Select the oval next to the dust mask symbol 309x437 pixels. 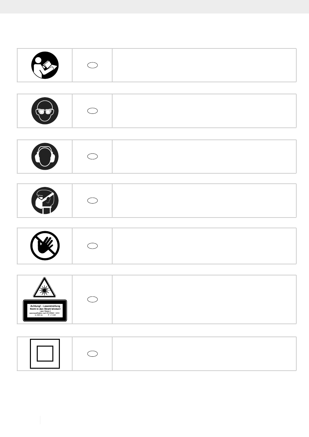click(x=92, y=201)
